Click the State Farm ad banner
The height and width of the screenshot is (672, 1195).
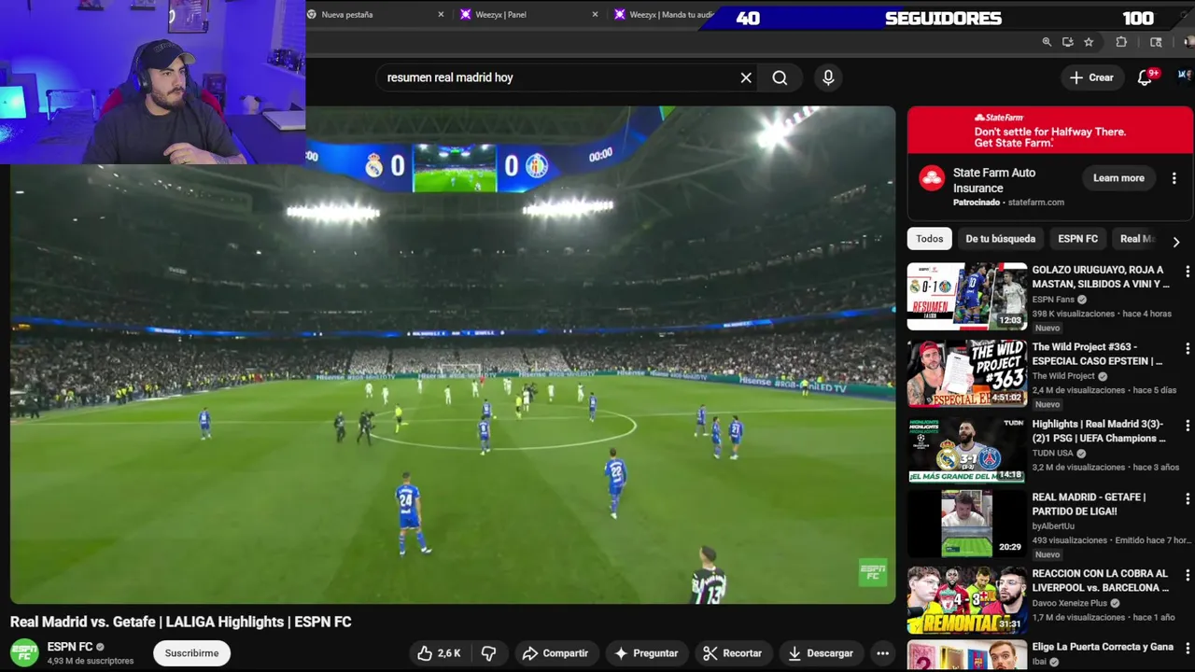point(1049,130)
